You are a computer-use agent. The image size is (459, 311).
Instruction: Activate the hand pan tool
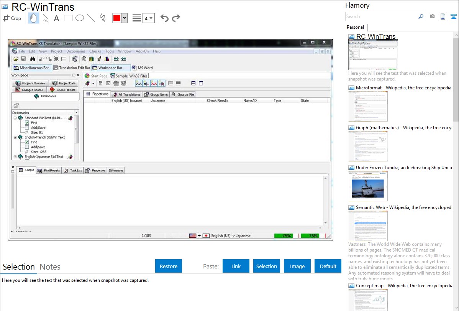coord(33,18)
